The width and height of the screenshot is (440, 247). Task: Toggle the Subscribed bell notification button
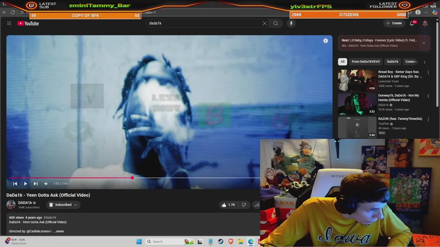[x=63, y=205]
